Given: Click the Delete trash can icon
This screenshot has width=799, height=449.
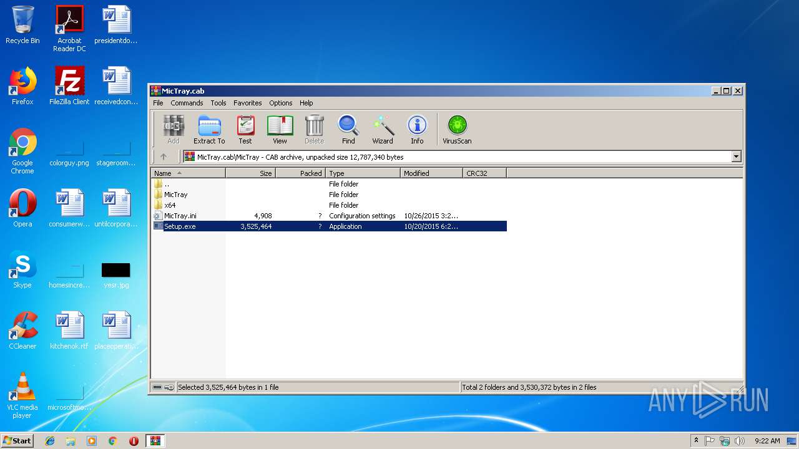Looking at the screenshot, I should click(x=315, y=130).
